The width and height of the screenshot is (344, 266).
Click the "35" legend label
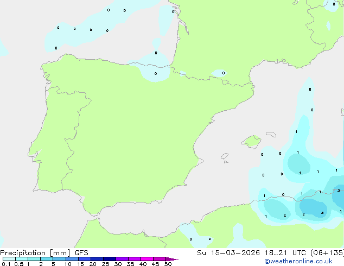(130, 264)
